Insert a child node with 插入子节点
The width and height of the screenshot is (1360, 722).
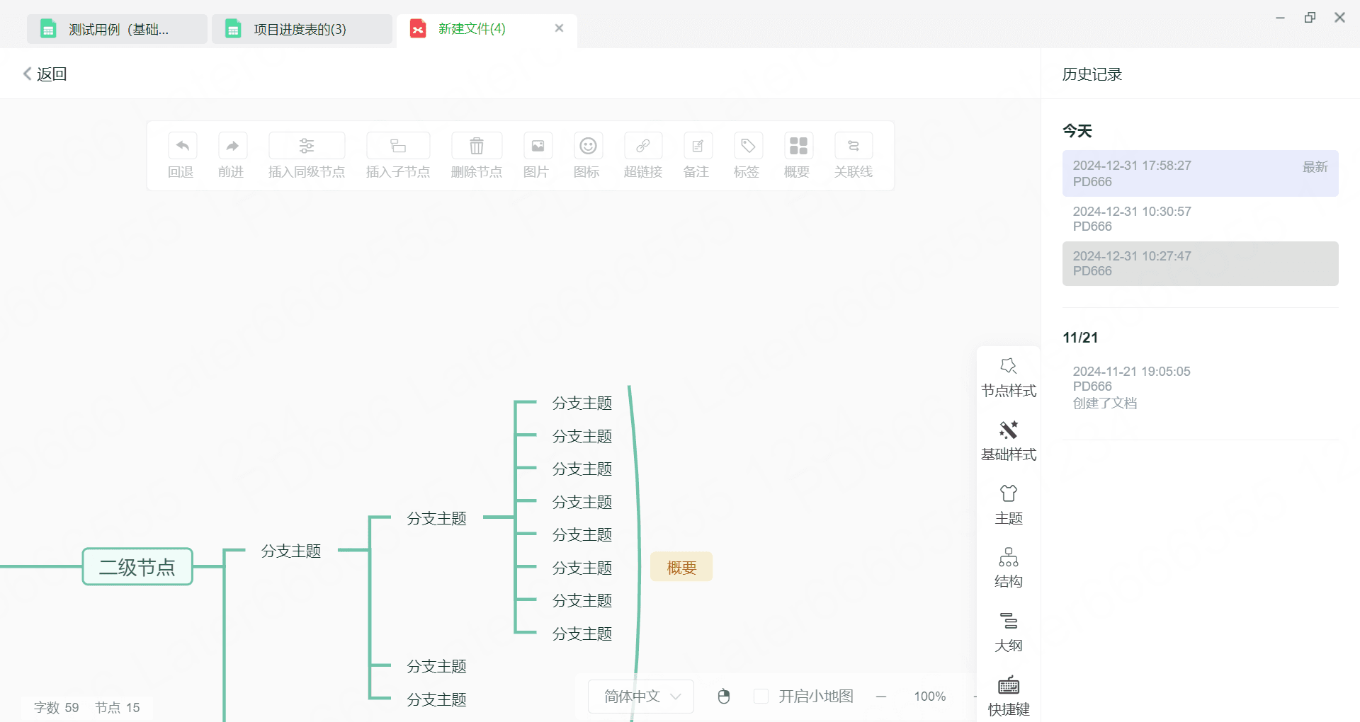click(x=398, y=146)
